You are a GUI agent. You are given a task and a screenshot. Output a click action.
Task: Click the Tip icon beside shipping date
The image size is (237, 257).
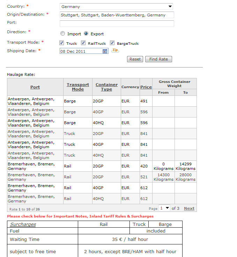click(x=115, y=51)
